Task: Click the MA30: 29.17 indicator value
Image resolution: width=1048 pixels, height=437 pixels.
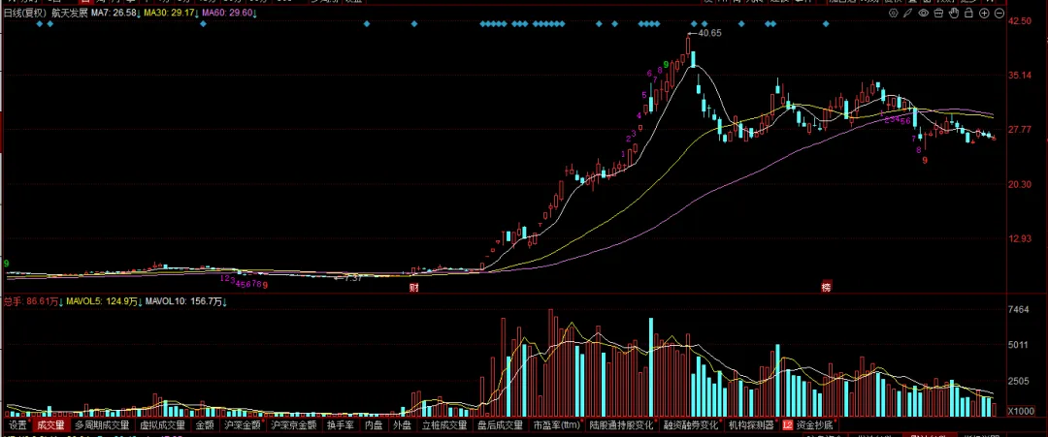Action: 171,13
